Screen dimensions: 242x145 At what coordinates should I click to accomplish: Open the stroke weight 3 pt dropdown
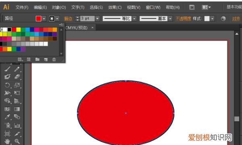(x=97, y=19)
